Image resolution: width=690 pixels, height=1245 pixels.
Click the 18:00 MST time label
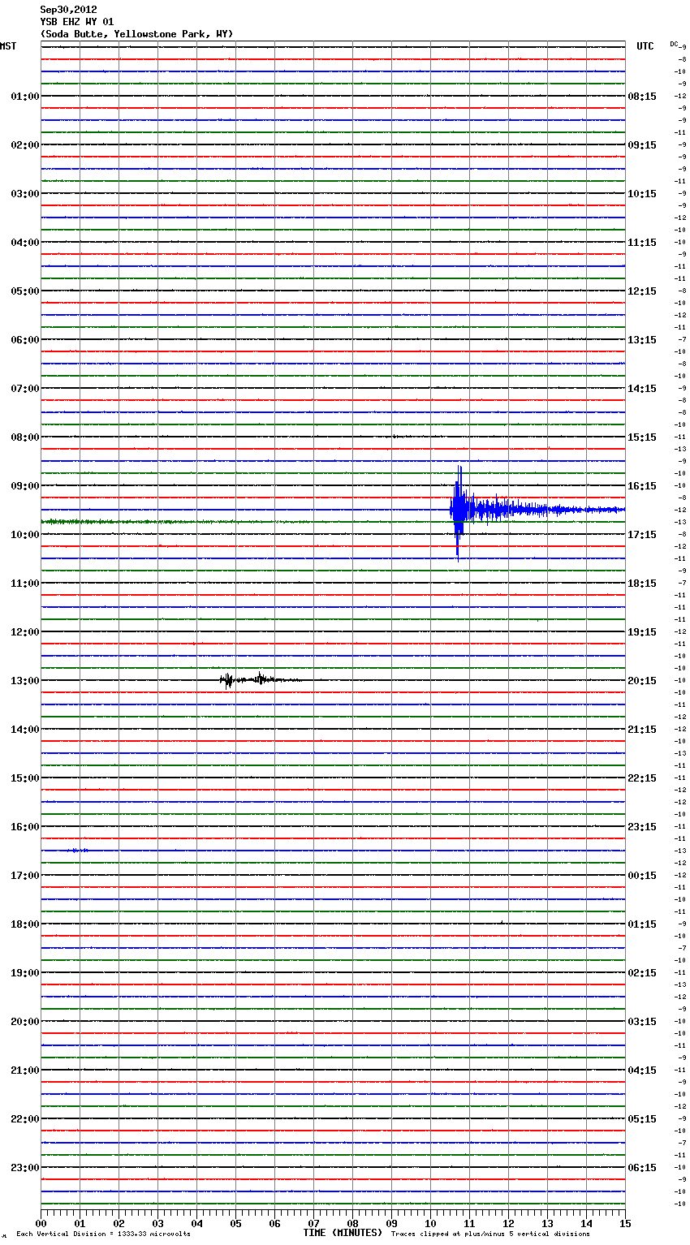click(x=24, y=924)
